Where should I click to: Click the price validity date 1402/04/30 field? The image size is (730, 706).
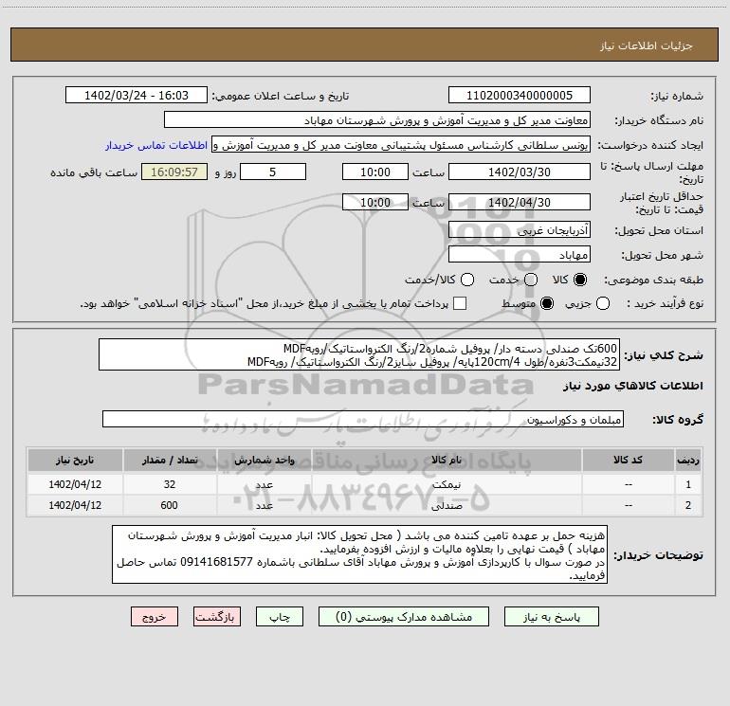[x=520, y=202]
